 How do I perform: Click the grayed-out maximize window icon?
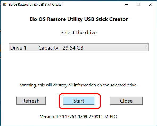click(x=138, y=5)
